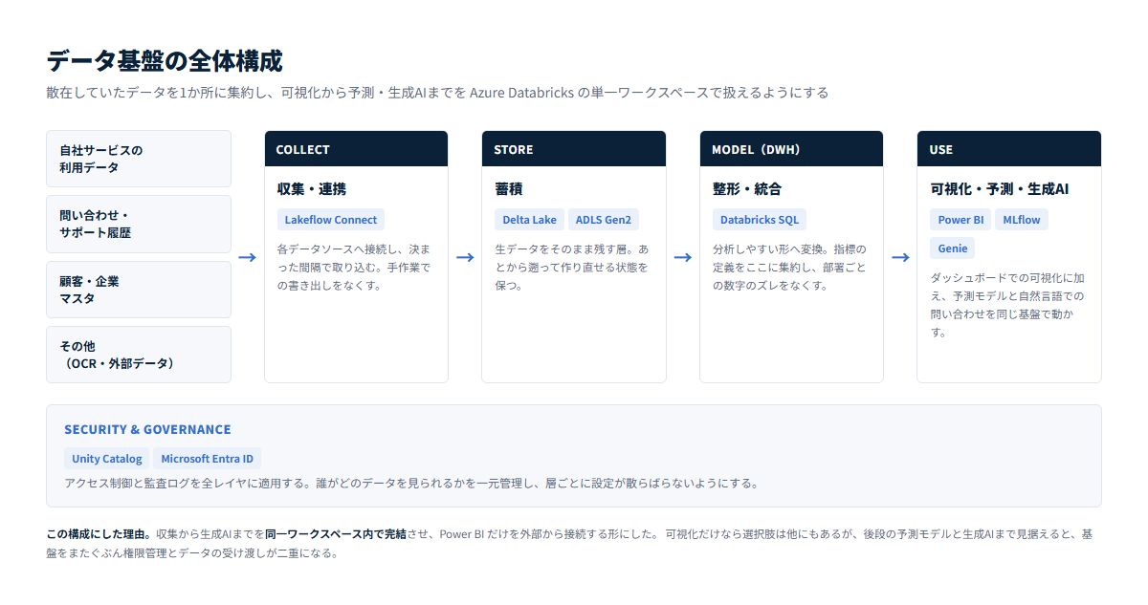Viewport: 1148px width, 605px height.
Task: Click the Genie tag
Action: [953, 248]
